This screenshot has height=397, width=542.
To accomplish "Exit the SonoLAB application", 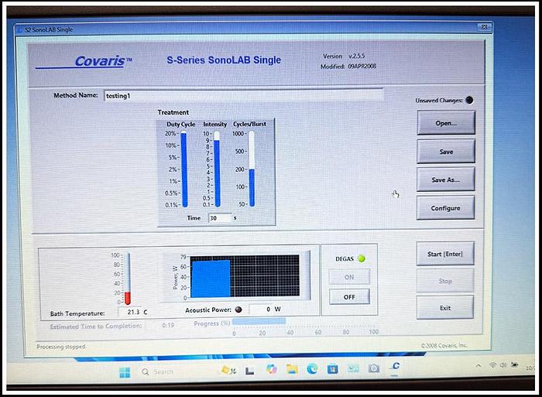I will click(x=445, y=307).
